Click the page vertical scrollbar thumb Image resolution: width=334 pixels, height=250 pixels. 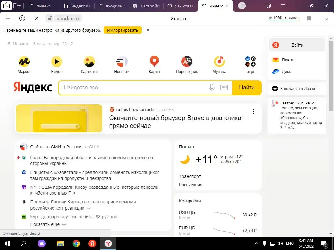[331, 76]
